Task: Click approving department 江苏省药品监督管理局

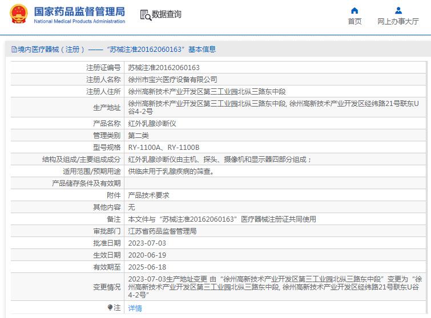Action: [162, 231]
